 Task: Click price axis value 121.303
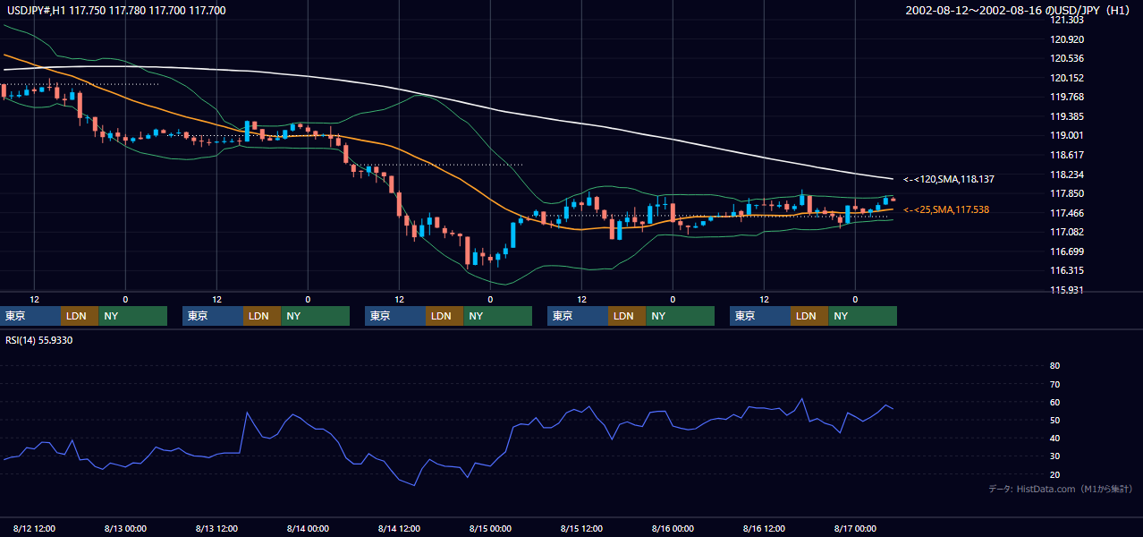1067,20
